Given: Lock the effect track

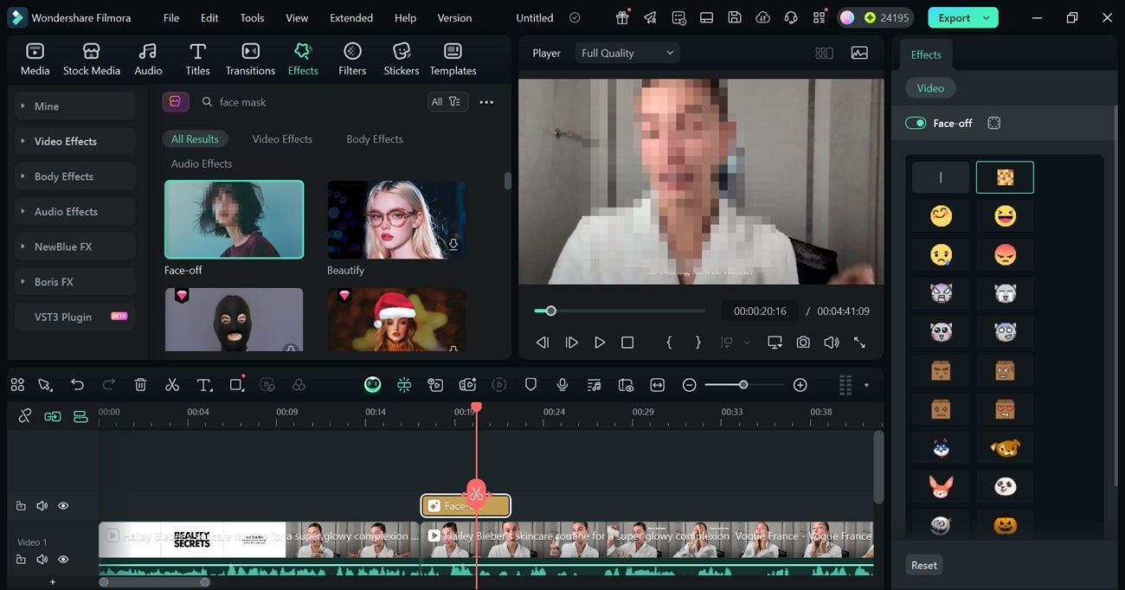Looking at the screenshot, I should coord(21,506).
